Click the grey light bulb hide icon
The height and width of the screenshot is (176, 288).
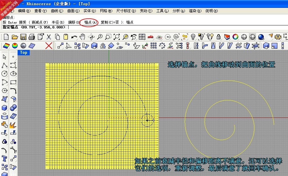click(x=193, y=37)
